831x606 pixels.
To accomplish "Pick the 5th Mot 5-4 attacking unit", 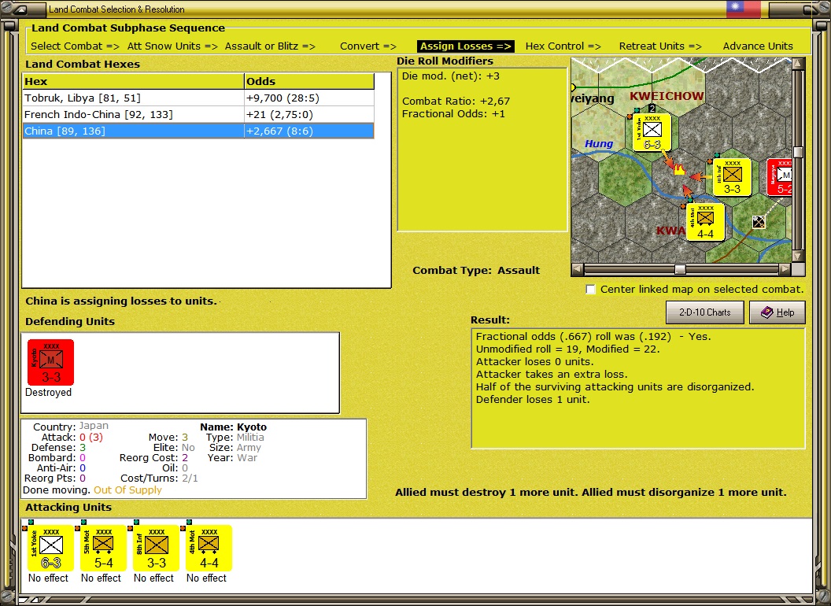I will (x=104, y=548).
